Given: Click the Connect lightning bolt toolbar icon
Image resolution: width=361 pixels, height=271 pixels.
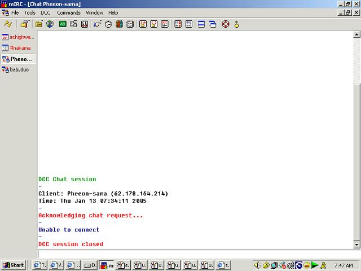Looking at the screenshot, I should (8, 24).
